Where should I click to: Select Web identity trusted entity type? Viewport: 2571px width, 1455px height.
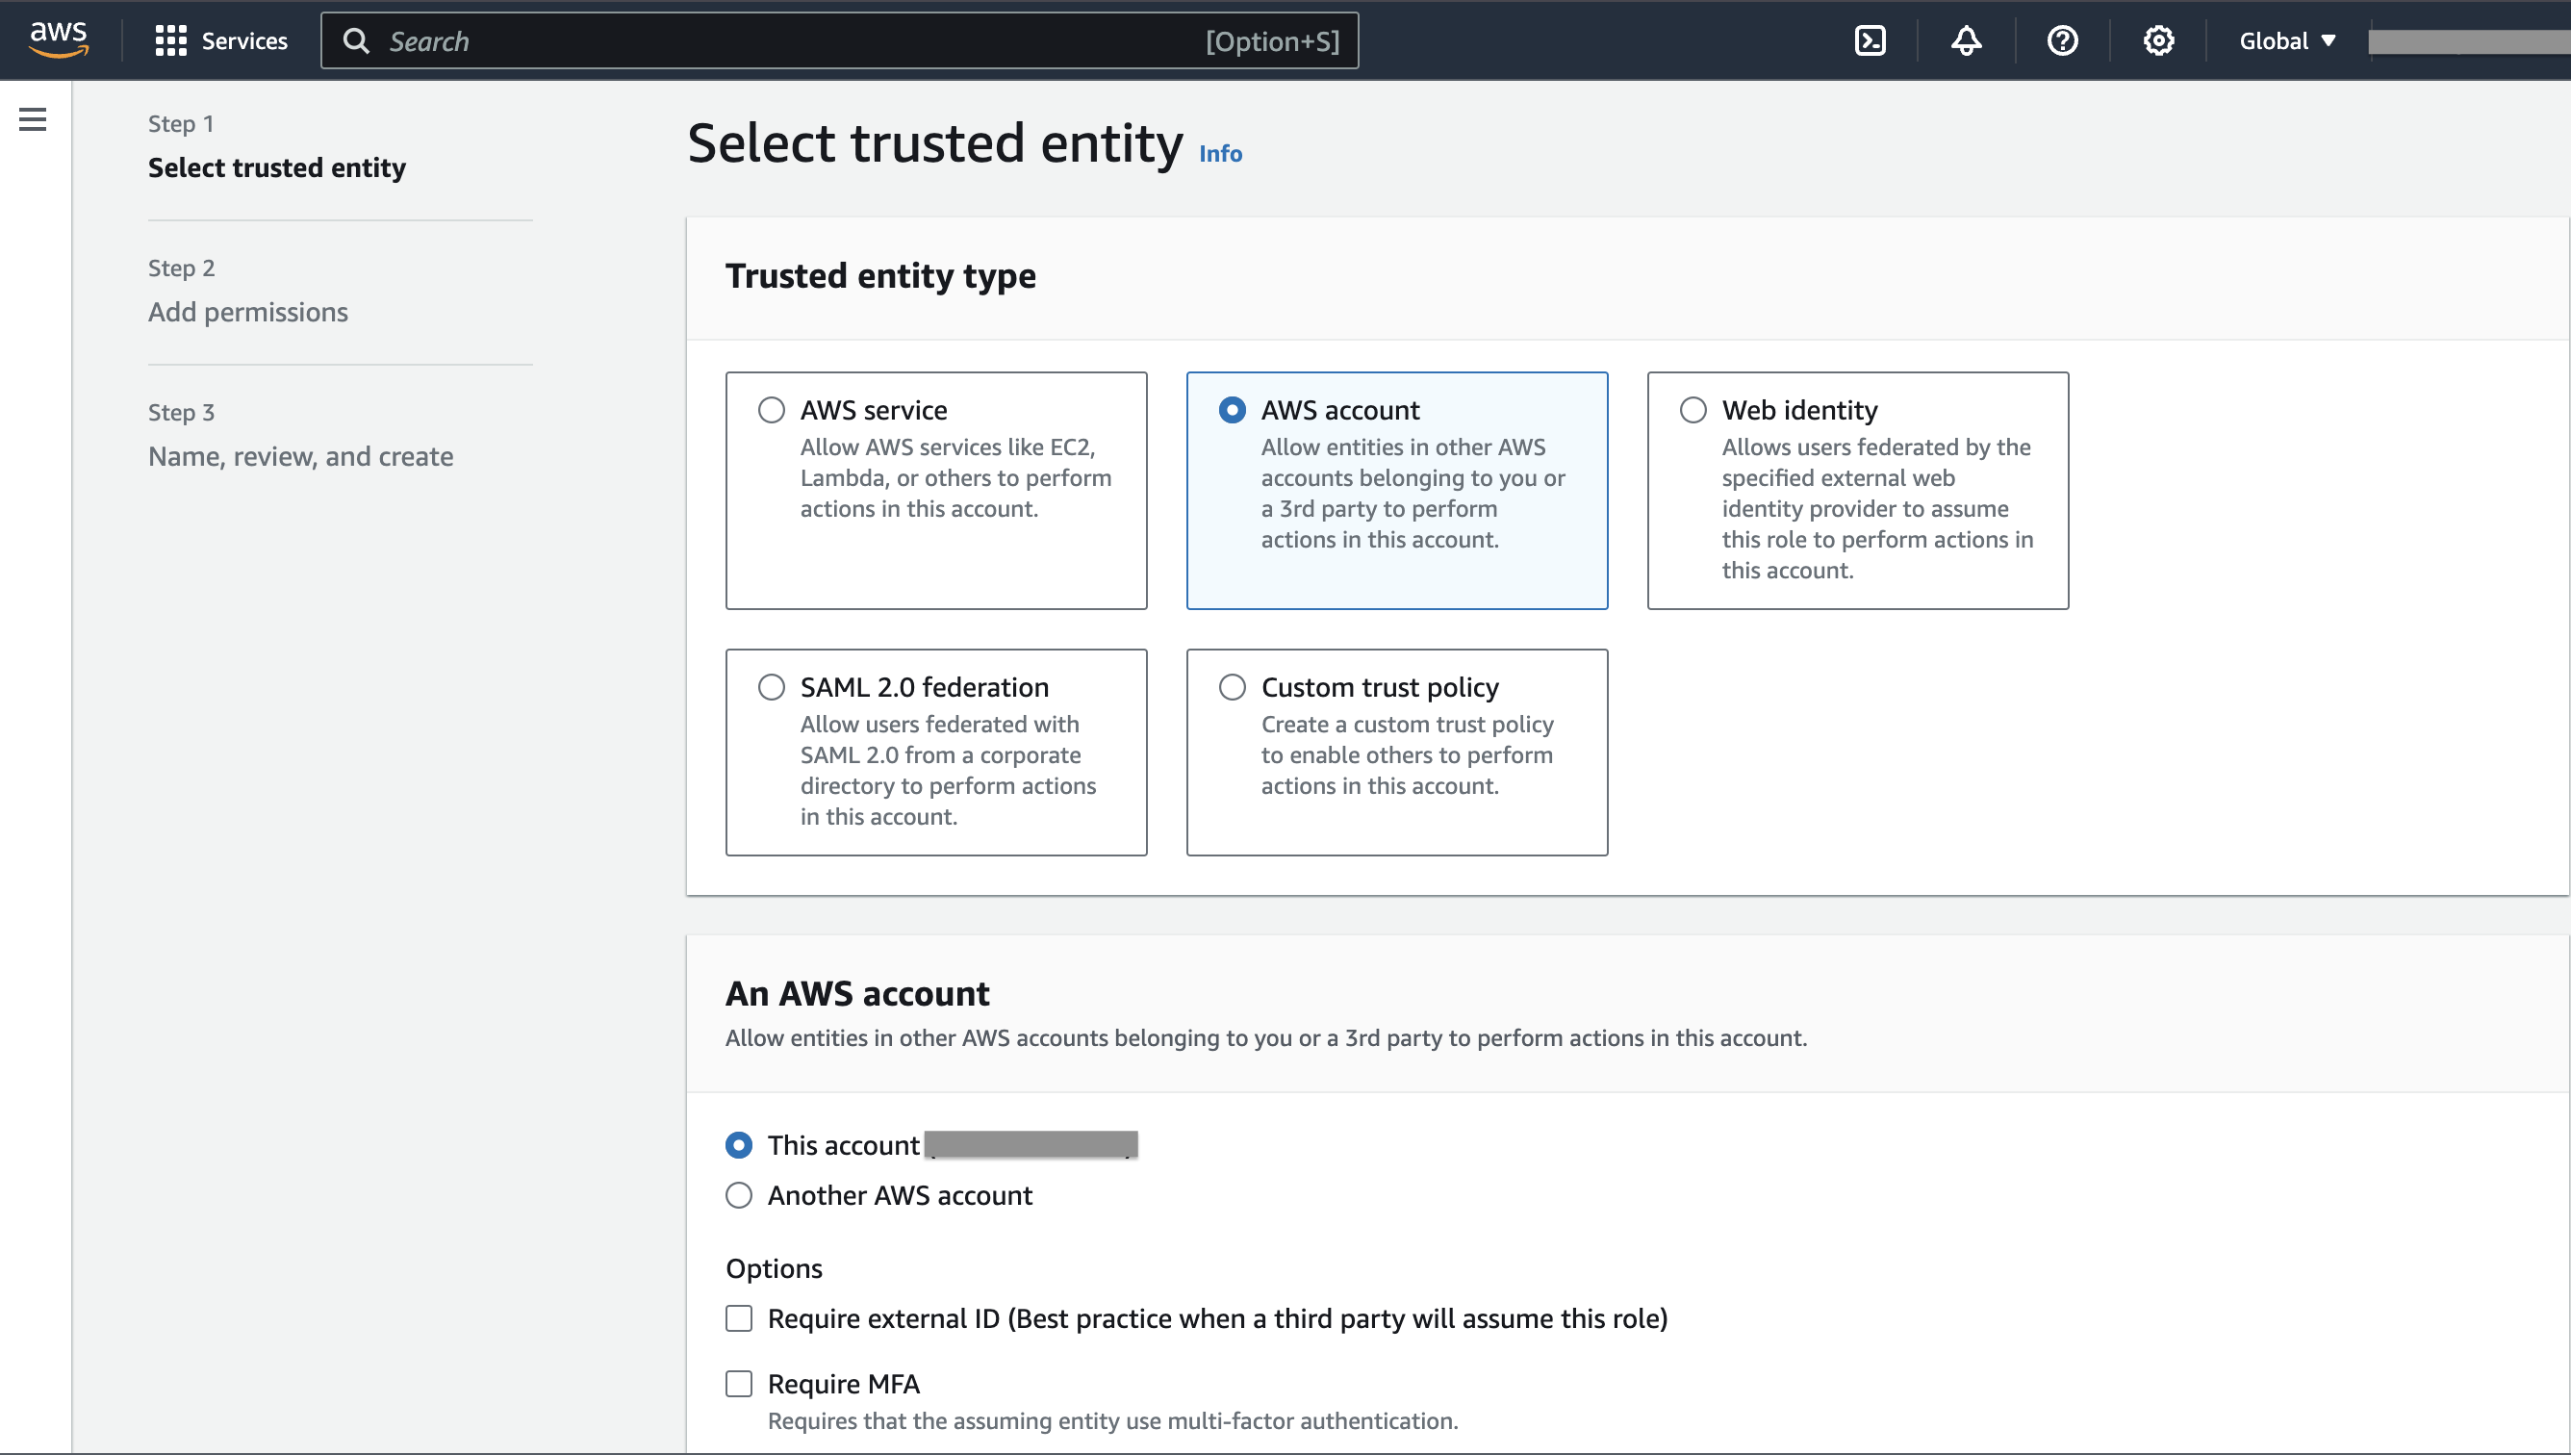click(1692, 408)
